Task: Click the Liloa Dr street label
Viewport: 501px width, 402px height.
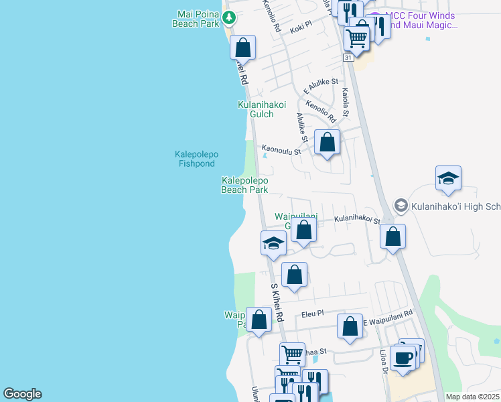Action: pos(383,361)
